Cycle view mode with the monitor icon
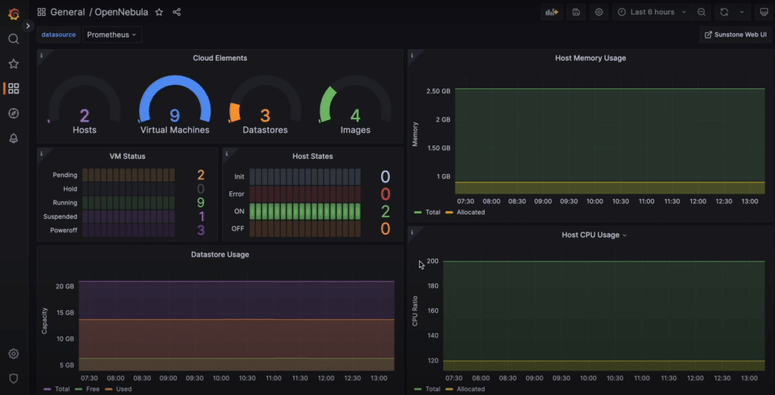Viewport: 775px width, 395px height. point(764,13)
